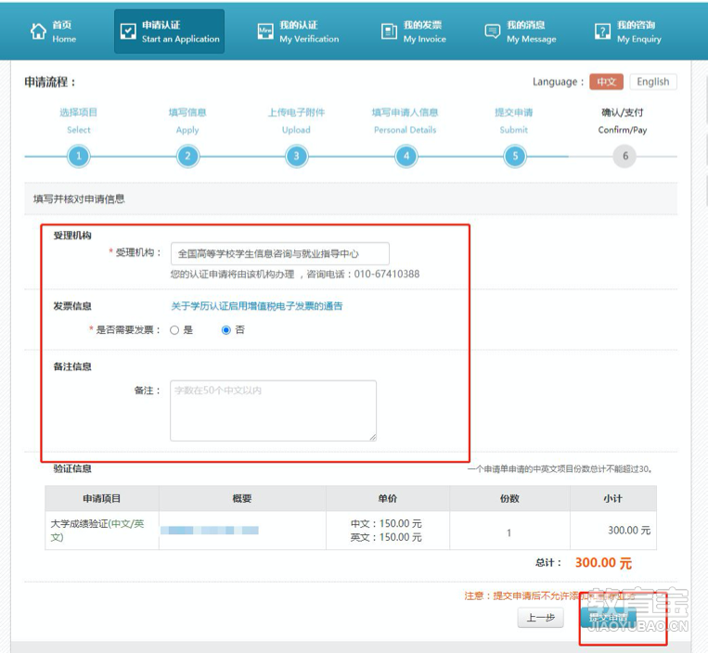Click the 申请项目 column header
This screenshot has width=708, height=653.
click(102, 499)
